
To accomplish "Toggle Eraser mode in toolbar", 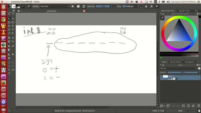I will [x=73, y=6].
